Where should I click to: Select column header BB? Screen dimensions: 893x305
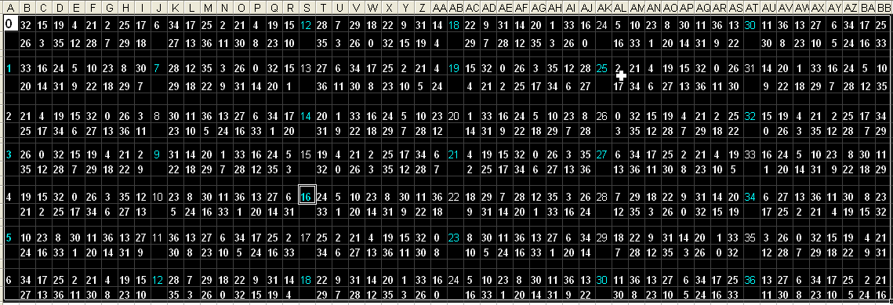click(884, 9)
